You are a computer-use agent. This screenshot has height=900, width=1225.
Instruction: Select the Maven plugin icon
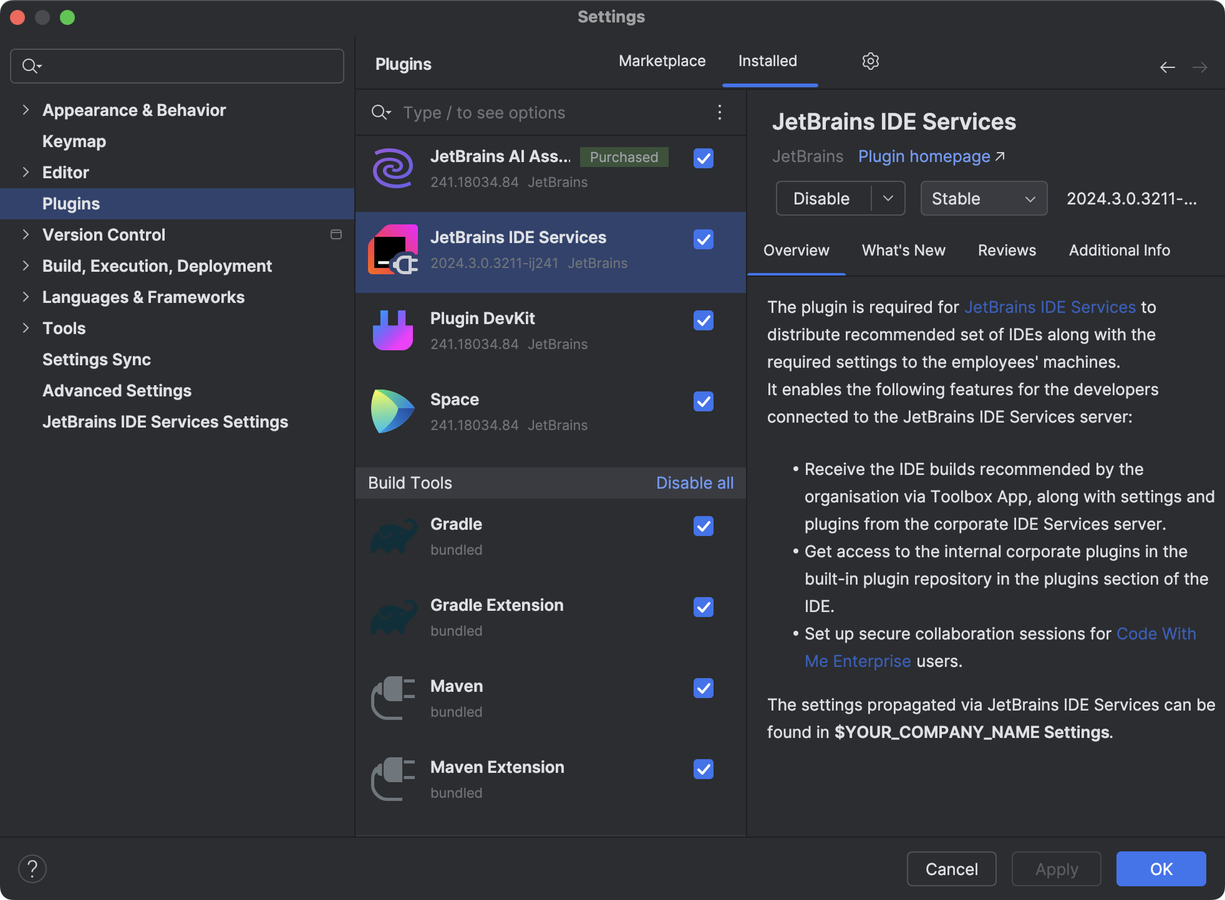392,697
